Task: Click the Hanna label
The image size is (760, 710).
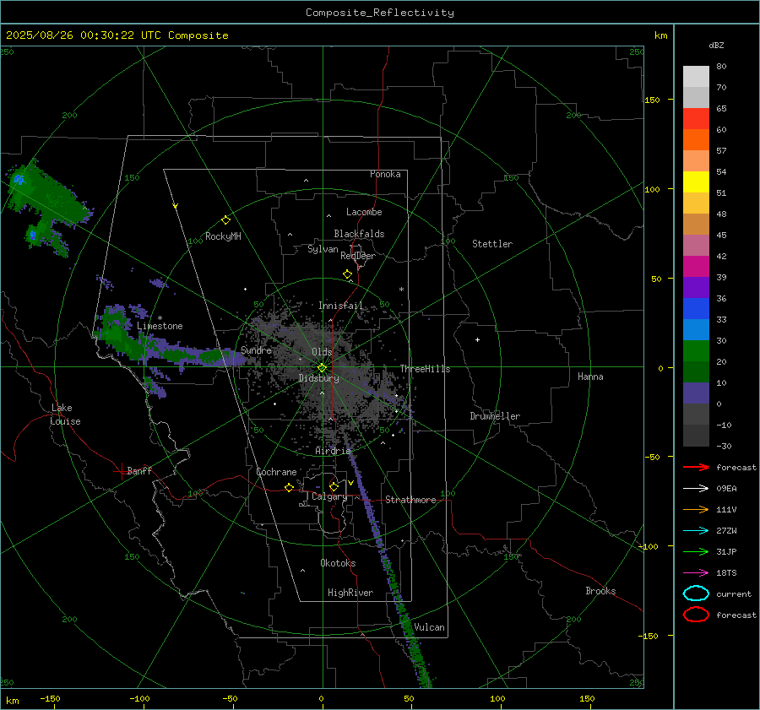Action: tap(590, 377)
